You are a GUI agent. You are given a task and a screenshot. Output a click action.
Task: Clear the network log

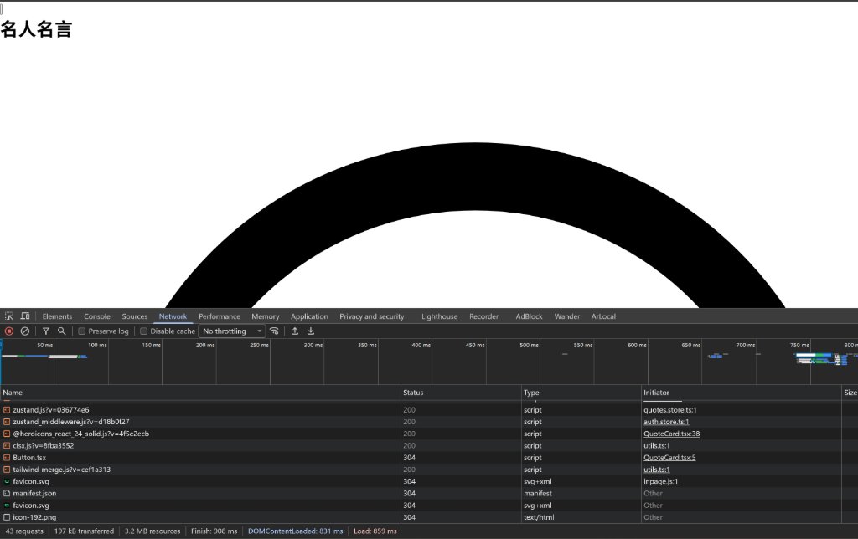25,331
